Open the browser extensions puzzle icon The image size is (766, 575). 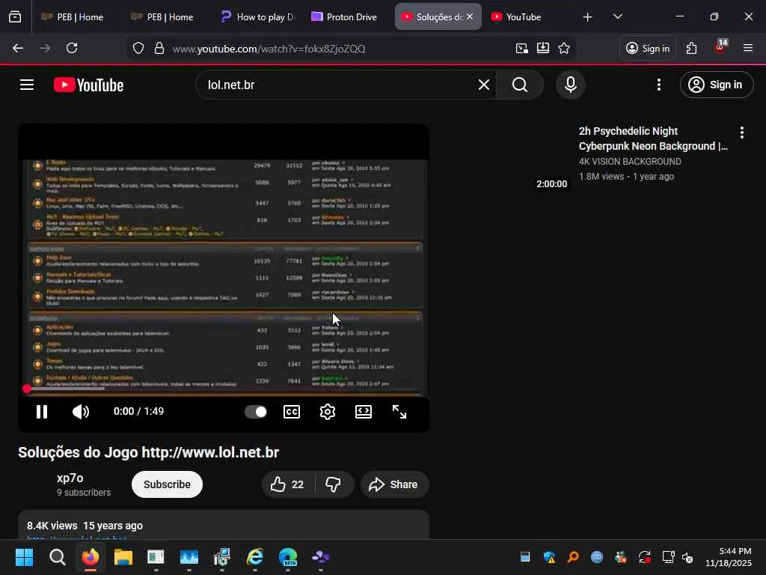(x=691, y=48)
